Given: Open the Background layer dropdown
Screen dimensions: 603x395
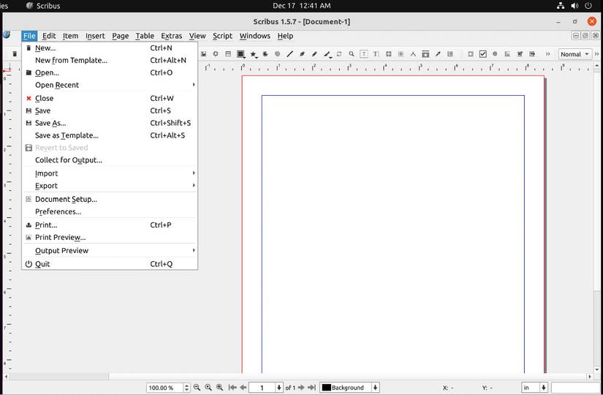Looking at the screenshot, I should coord(376,387).
